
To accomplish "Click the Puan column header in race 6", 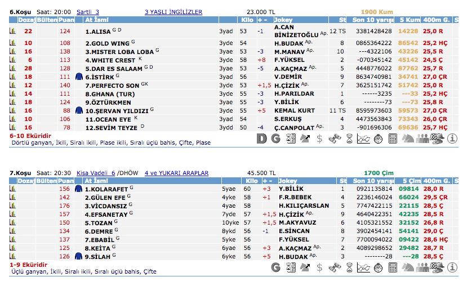I will [x=66, y=20].
